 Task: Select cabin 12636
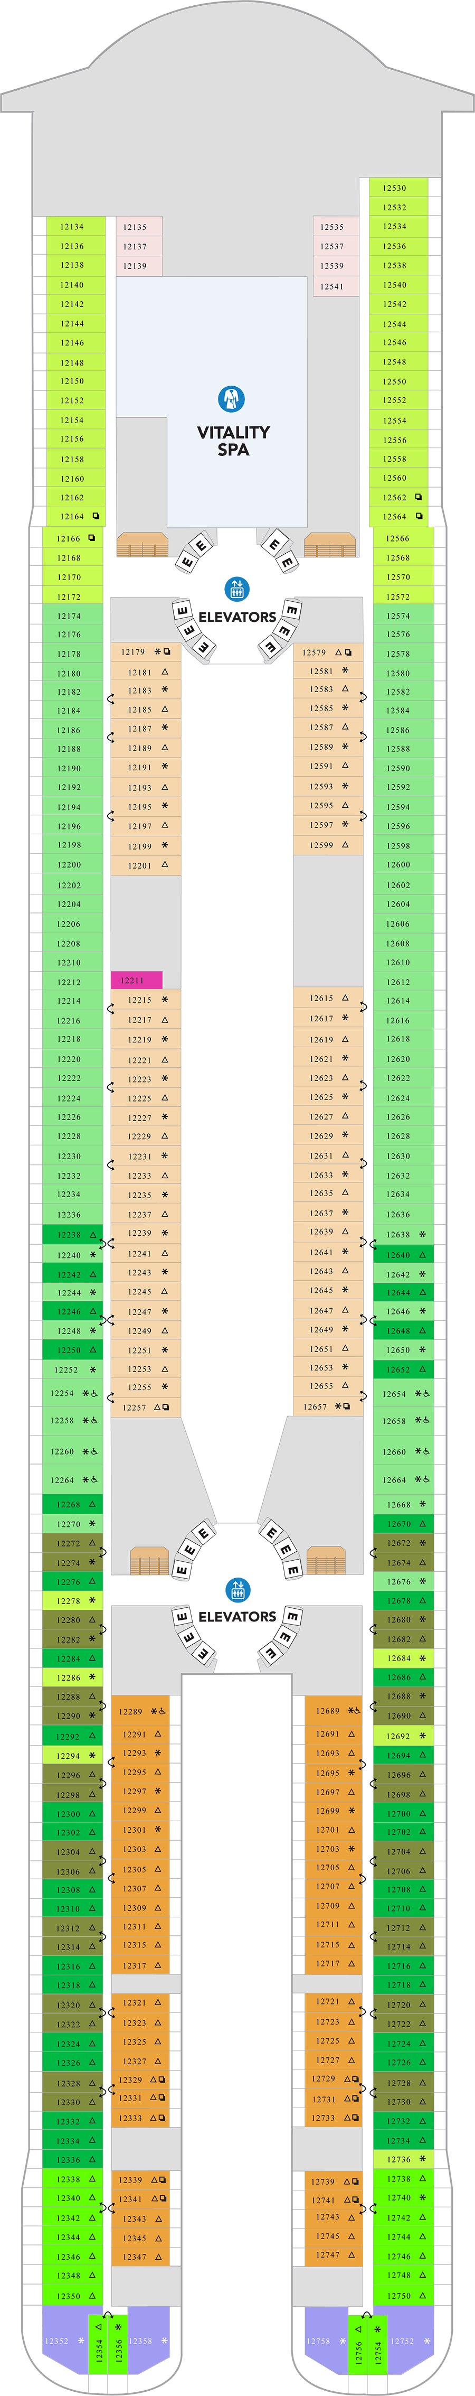(403, 1214)
